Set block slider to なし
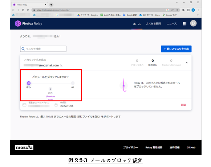This screenshot has height=167, width=211. (29, 83)
